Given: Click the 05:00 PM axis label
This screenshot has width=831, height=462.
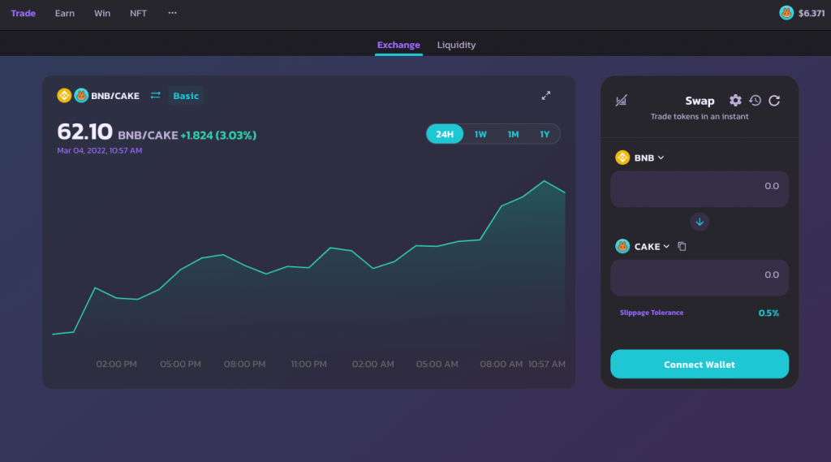Looking at the screenshot, I should tap(180, 364).
